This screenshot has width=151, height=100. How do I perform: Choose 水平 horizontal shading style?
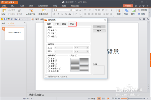pyautogui.click(x=49, y=58)
